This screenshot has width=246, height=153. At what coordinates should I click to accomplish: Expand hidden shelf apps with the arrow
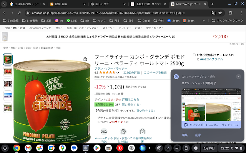(150, 148)
